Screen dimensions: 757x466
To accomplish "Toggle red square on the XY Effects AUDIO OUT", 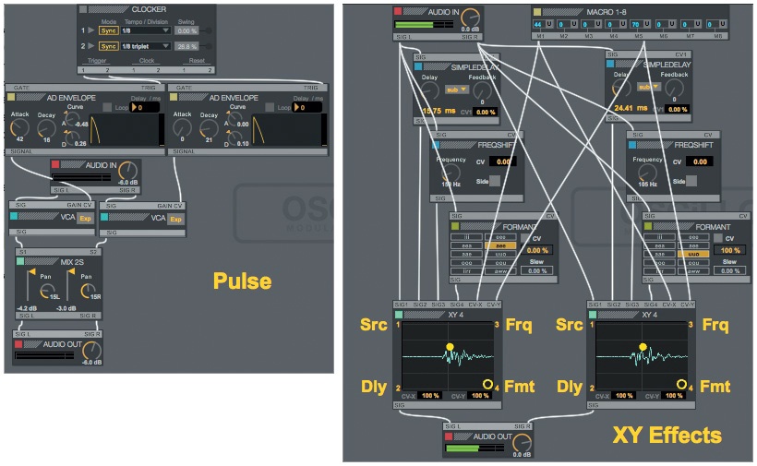I will pyautogui.click(x=449, y=436).
